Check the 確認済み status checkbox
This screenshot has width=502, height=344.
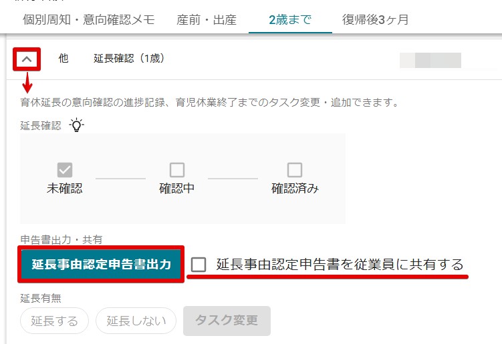pyautogui.click(x=295, y=169)
